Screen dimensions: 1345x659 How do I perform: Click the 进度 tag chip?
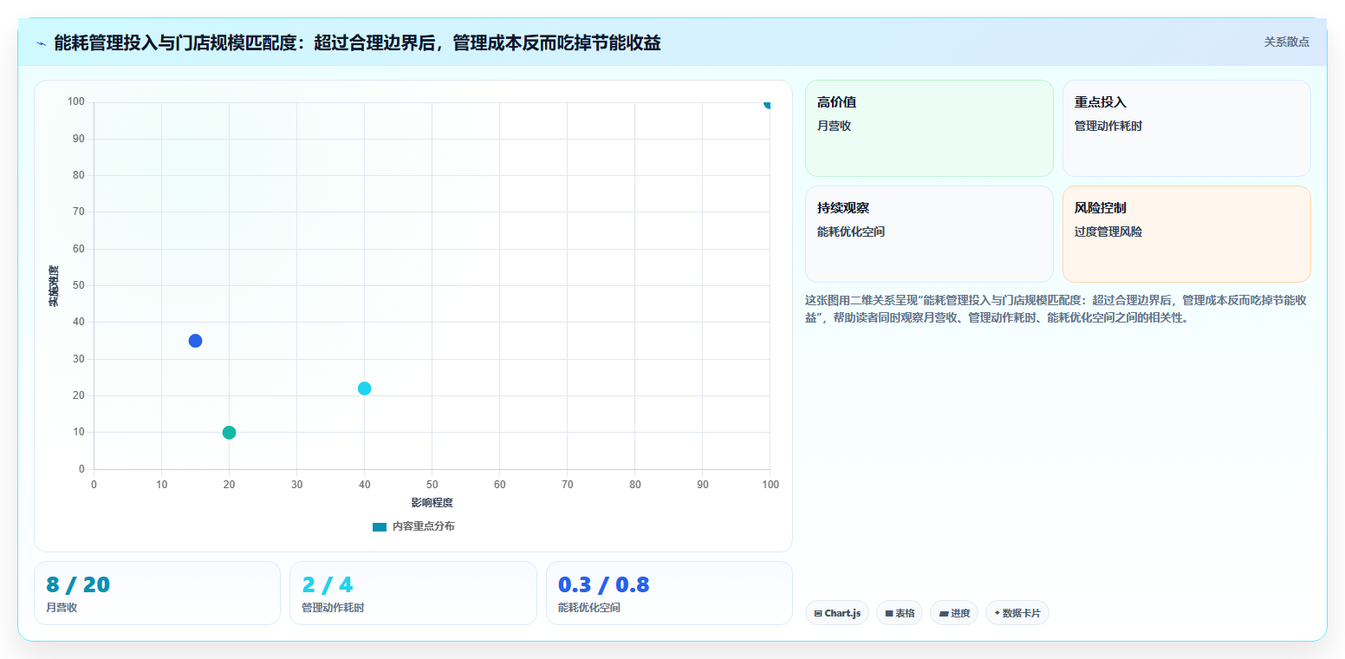954,613
